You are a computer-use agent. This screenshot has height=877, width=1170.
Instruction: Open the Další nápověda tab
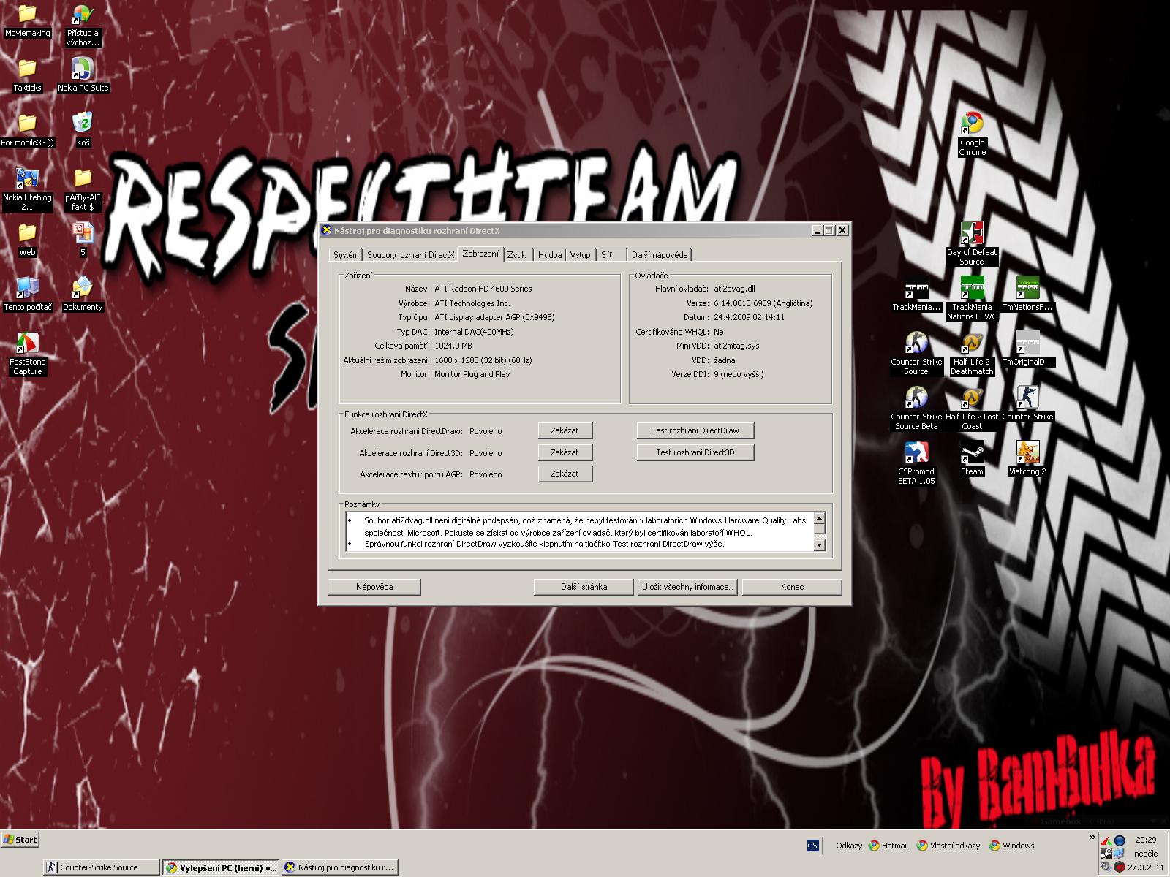point(660,255)
